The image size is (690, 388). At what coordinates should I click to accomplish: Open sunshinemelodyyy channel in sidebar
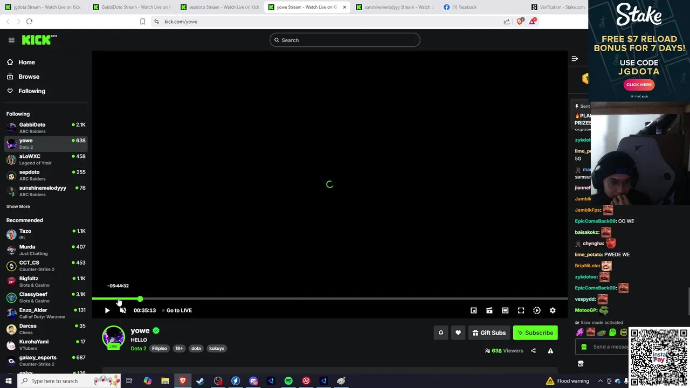pyautogui.click(x=46, y=191)
